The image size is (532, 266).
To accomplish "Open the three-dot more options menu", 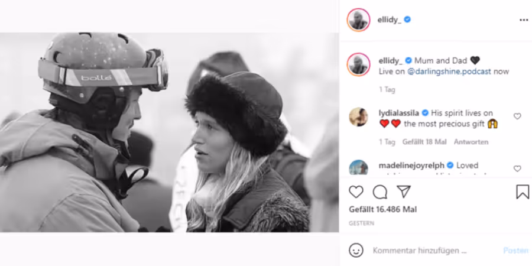I will [524, 20].
